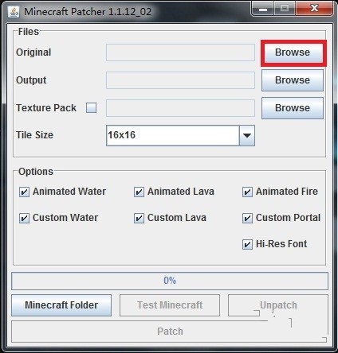Minimize the Minecraft Patcher window
This screenshot has width=338, height=353.
(263, 9)
